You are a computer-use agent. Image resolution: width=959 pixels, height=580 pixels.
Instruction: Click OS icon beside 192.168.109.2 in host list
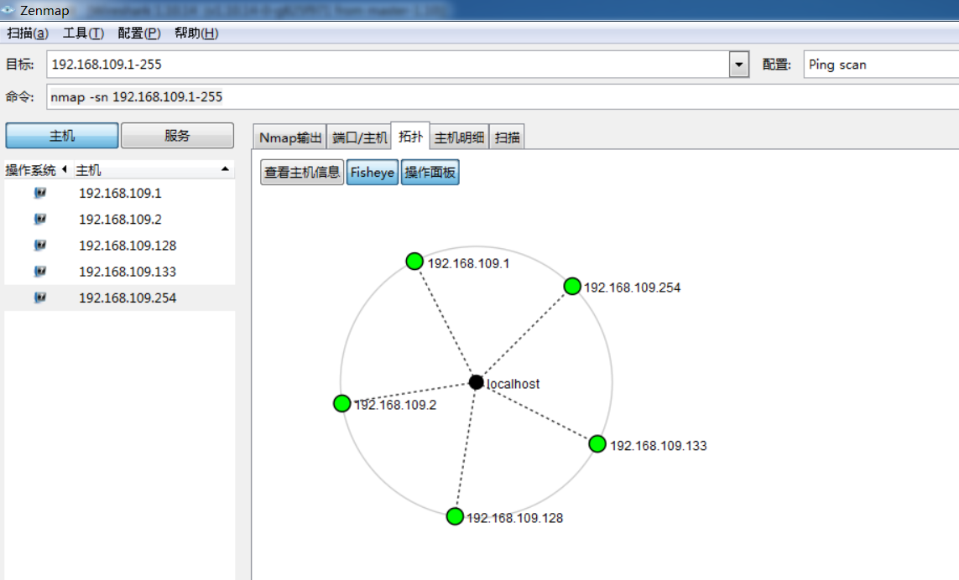40,219
